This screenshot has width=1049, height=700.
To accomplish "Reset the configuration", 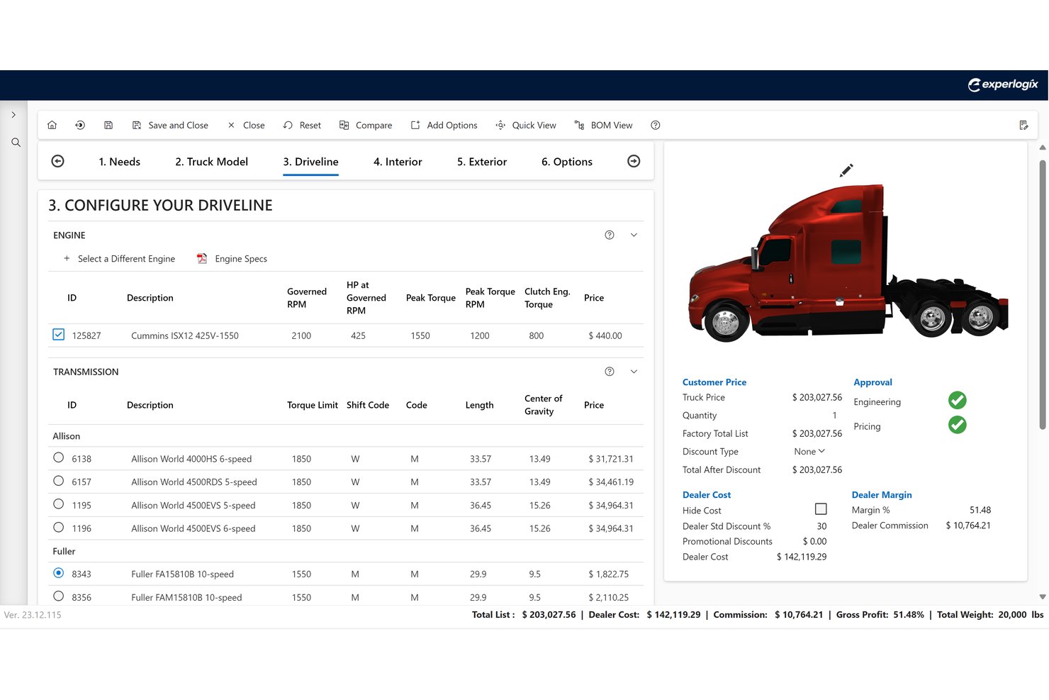I will (x=302, y=126).
